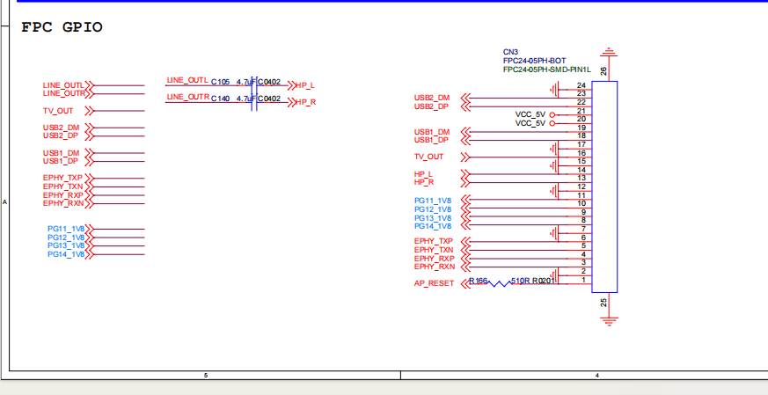Select the CN3 reference designator text

[511, 52]
